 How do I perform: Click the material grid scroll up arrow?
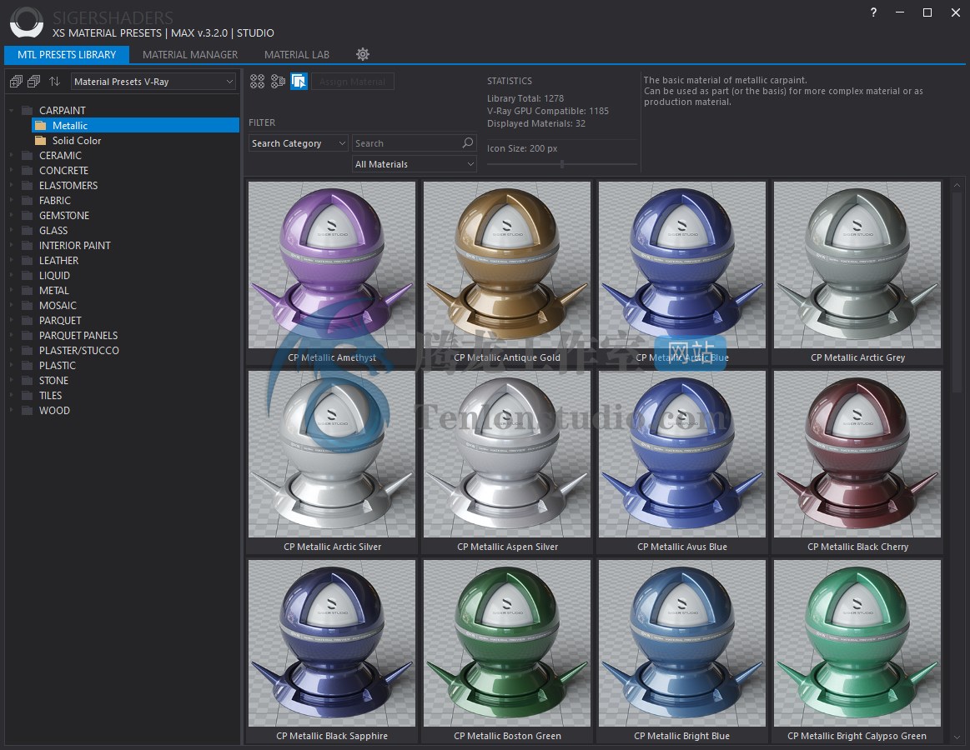tap(957, 185)
